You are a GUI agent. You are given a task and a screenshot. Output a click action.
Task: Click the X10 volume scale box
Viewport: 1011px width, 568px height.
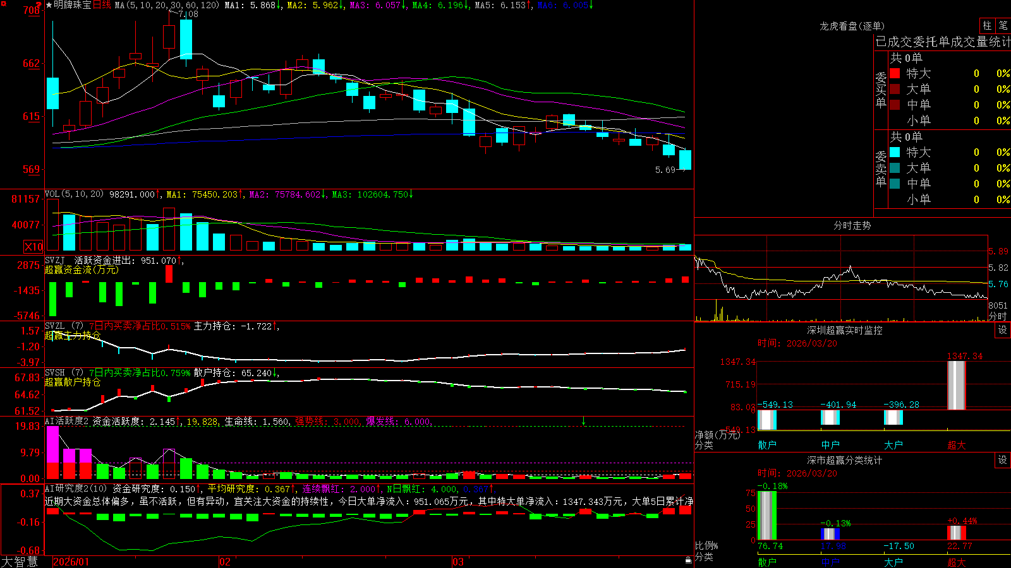tap(33, 247)
